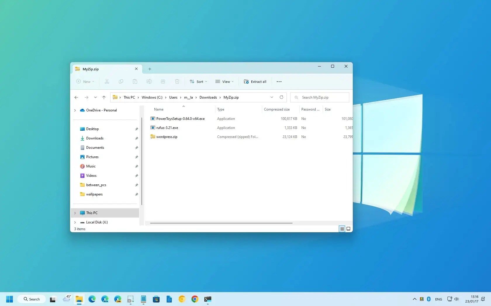This screenshot has width=491, height=306.
Task: Unpin Downloads from the sidebar
Action: pos(136,138)
